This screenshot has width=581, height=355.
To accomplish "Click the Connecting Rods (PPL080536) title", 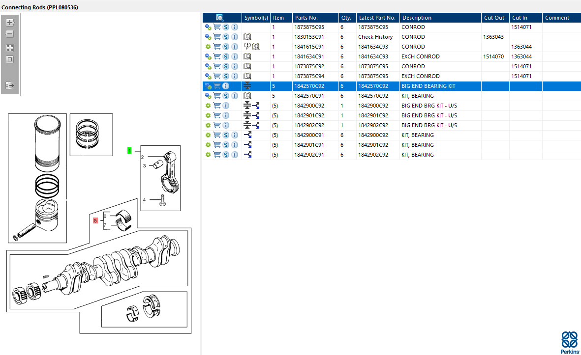I will (x=40, y=7).
